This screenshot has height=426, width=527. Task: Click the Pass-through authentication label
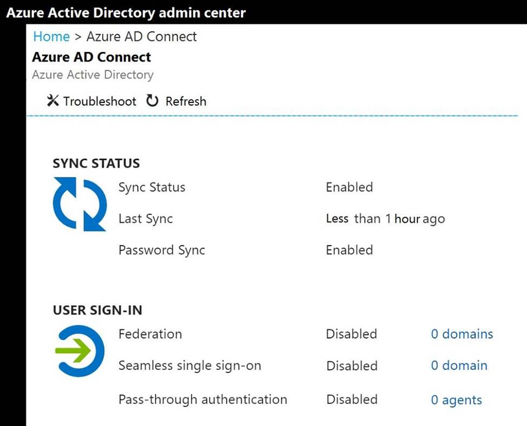(x=203, y=399)
